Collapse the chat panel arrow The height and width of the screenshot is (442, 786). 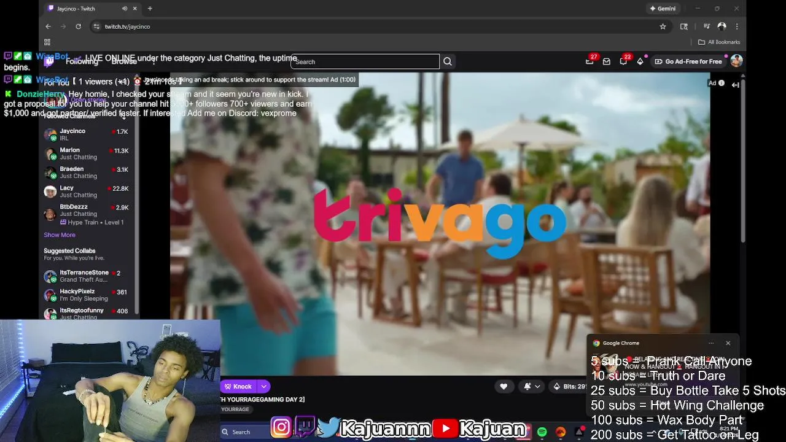pos(735,85)
